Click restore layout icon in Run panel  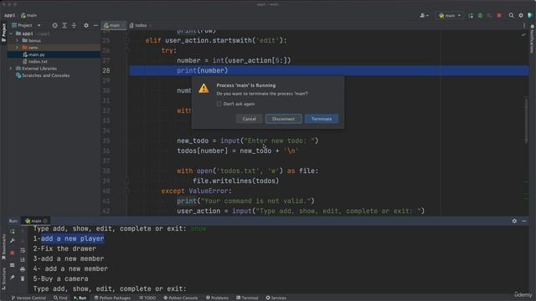13,265
